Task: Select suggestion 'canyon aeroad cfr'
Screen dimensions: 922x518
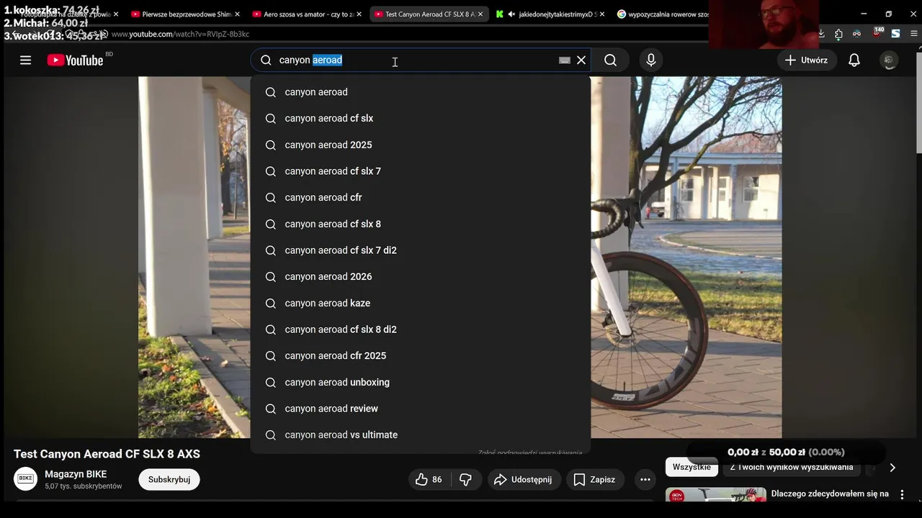Action: [421, 197]
